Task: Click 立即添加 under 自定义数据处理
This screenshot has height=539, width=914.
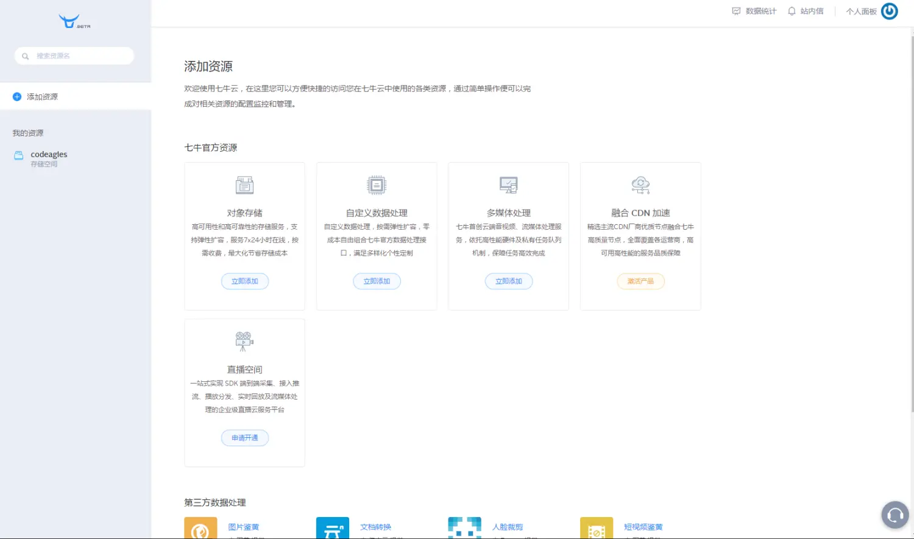Action: [x=377, y=281]
